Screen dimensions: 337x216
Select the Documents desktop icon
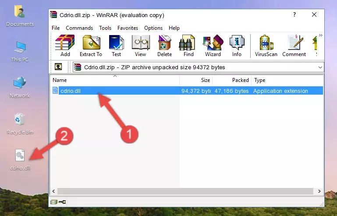[x=20, y=16]
